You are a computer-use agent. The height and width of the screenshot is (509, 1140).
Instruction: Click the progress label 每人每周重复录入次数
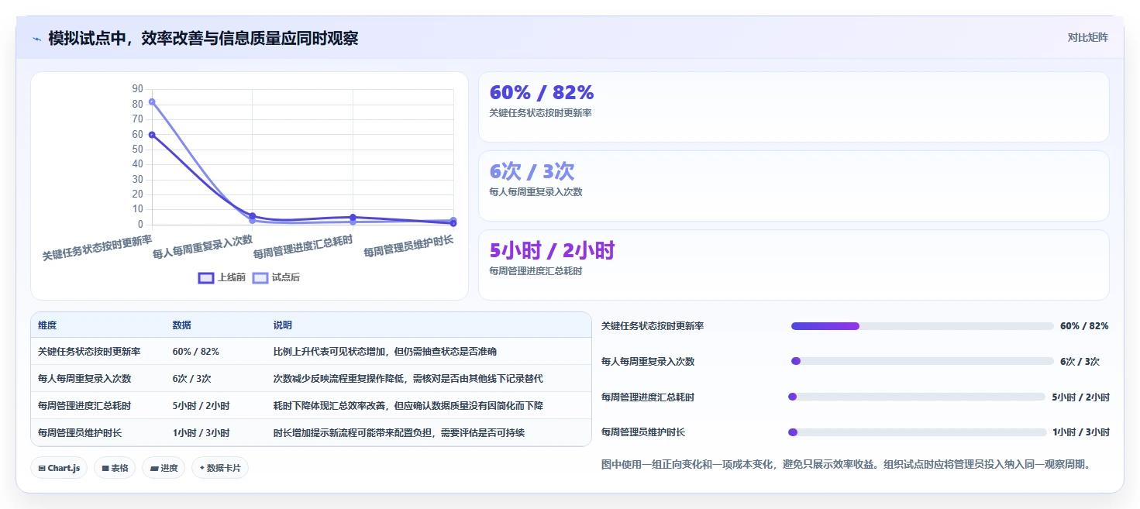(x=648, y=362)
